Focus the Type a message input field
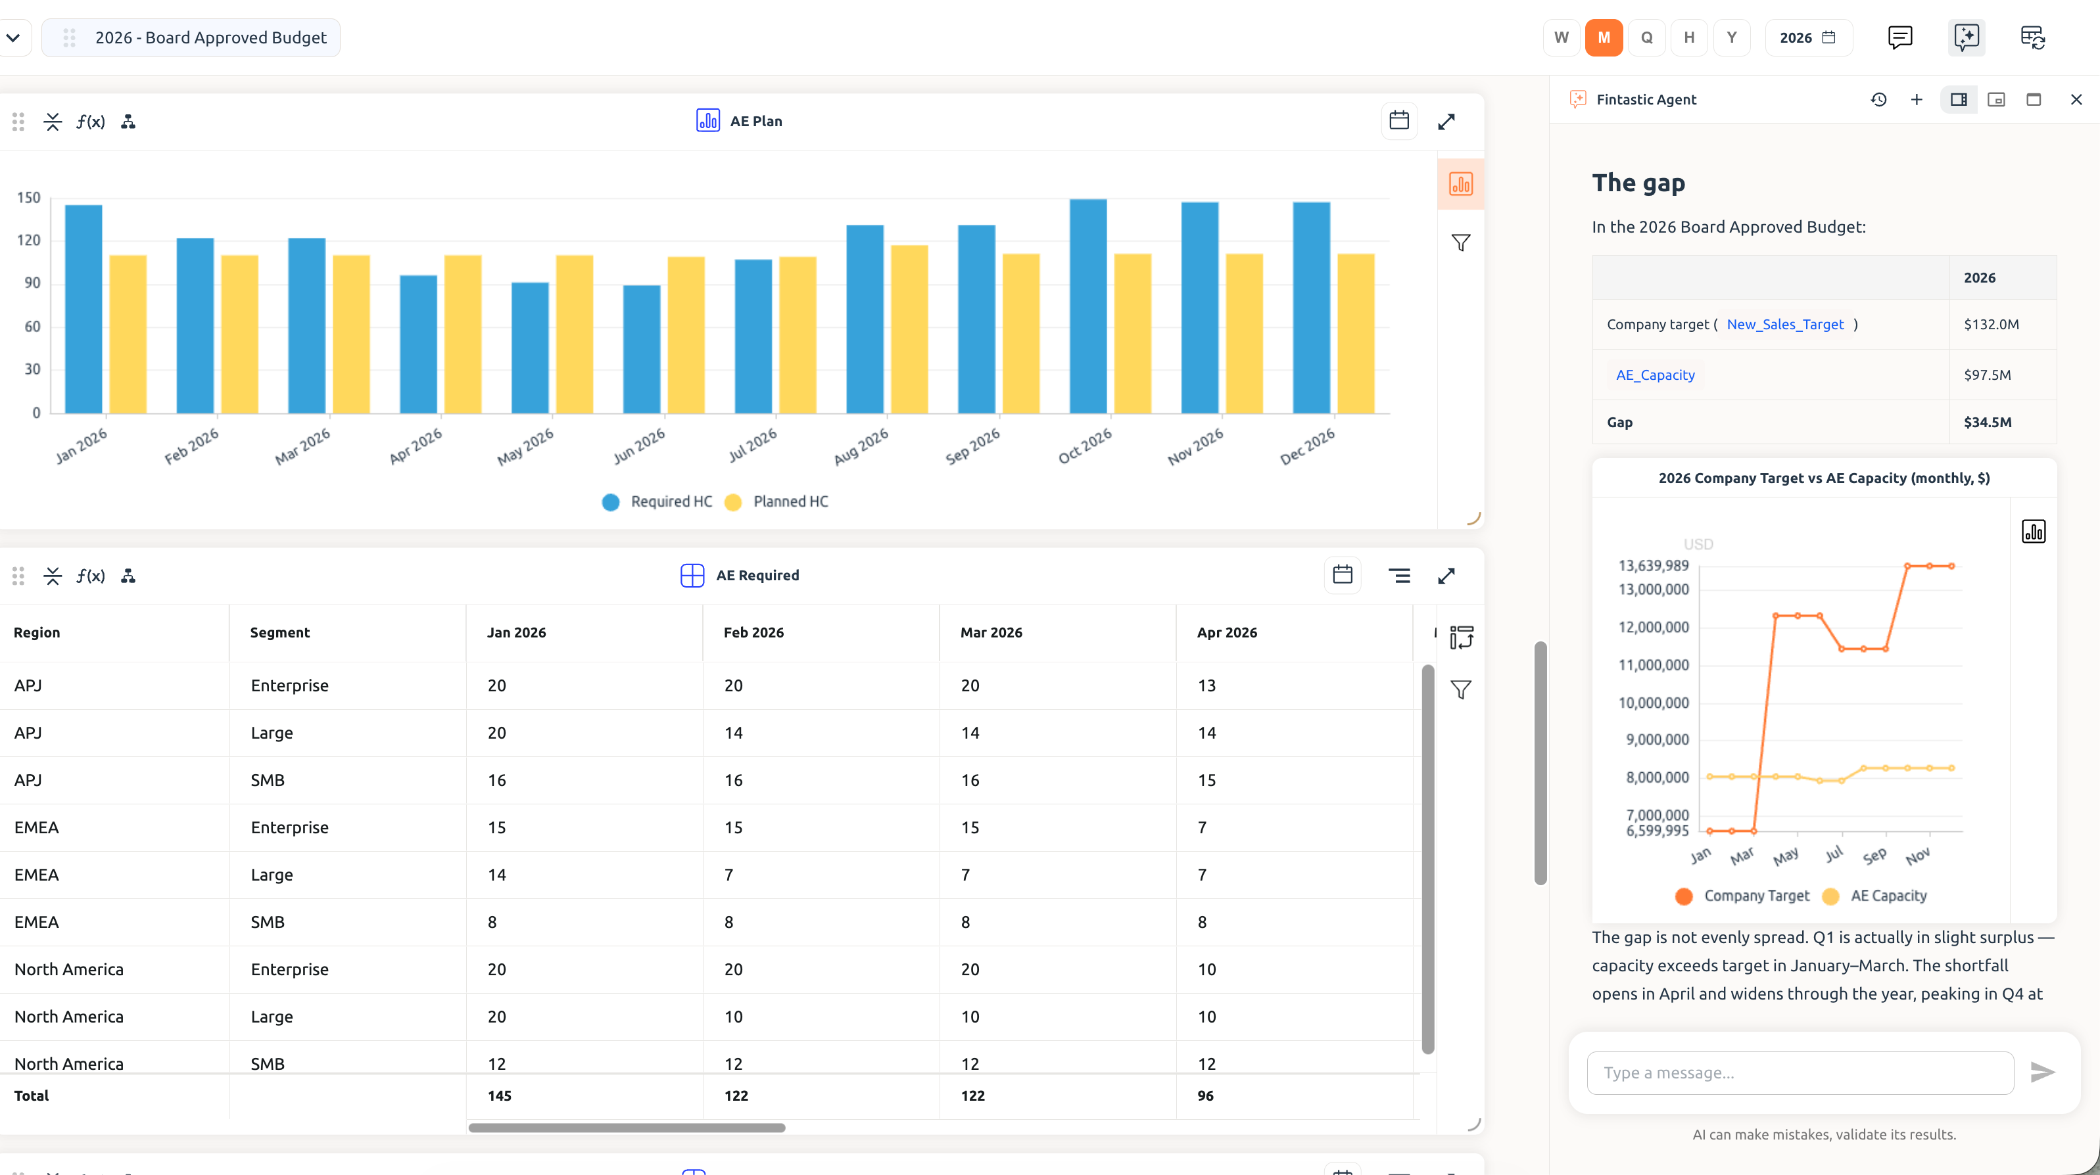 (1800, 1072)
